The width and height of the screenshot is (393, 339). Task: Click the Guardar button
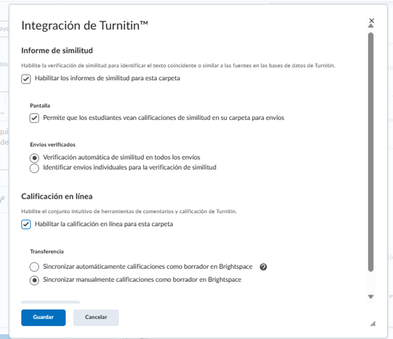[x=43, y=317]
